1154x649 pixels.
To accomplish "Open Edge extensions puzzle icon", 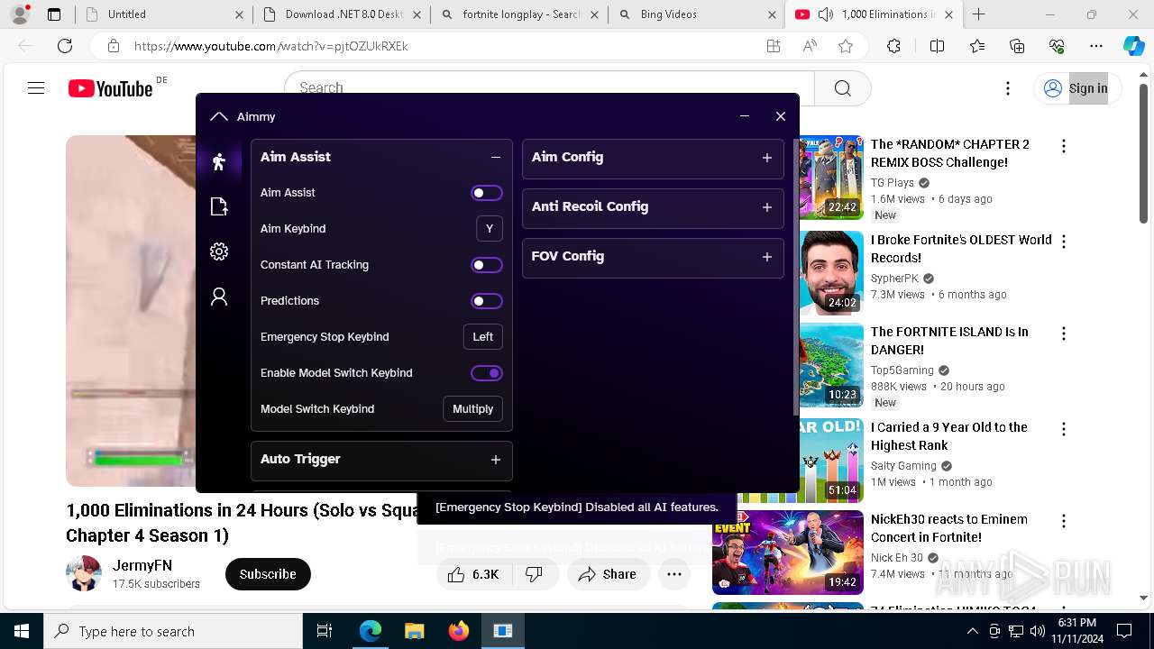I will coord(893,46).
